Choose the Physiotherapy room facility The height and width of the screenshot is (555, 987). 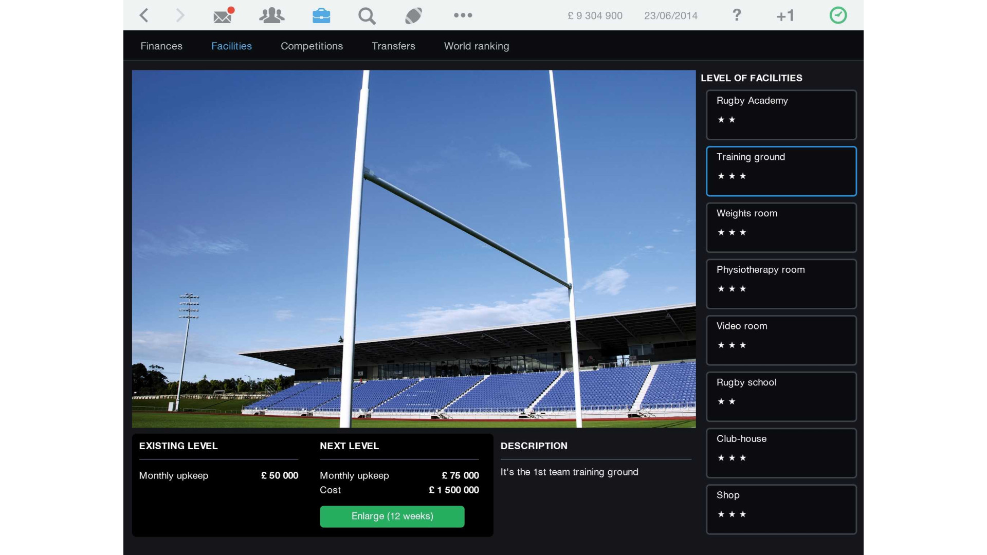tap(781, 284)
